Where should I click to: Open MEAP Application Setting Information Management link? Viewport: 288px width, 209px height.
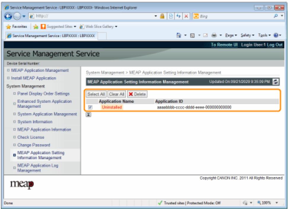(x=41, y=155)
